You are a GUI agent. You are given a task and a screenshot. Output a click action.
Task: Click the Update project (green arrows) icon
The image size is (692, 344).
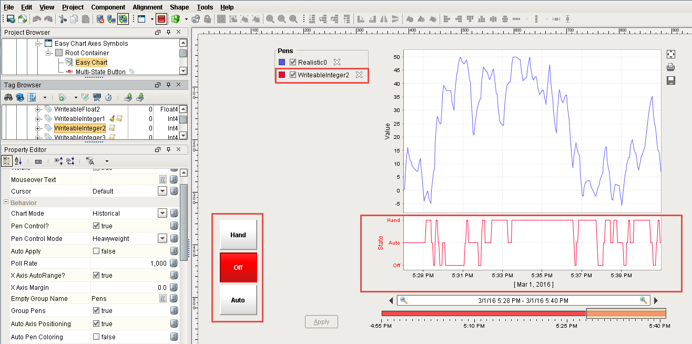click(x=22, y=19)
